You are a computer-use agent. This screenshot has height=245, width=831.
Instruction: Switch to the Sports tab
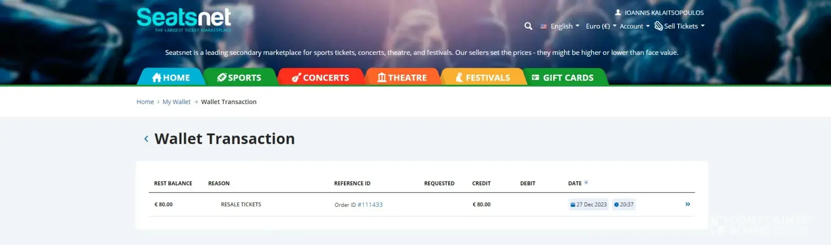(x=240, y=77)
